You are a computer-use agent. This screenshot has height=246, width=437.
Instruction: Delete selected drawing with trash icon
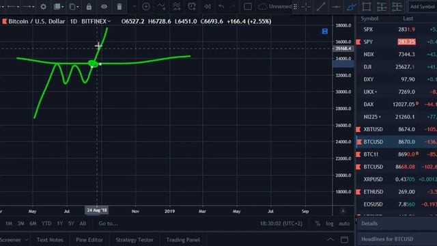[x=119, y=6]
